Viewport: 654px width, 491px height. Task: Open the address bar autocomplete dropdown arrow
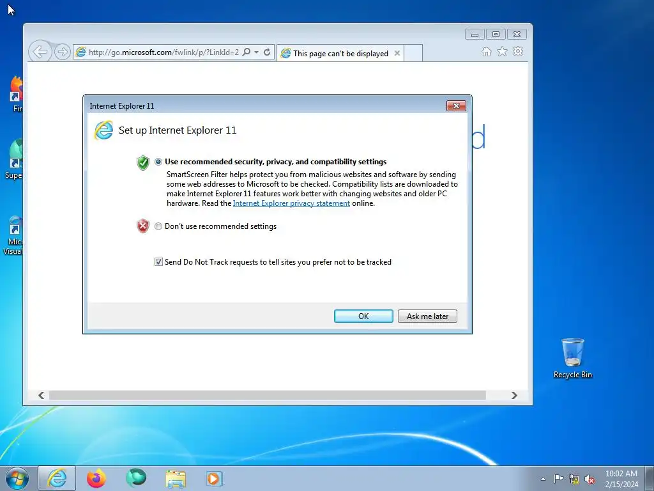click(x=257, y=52)
